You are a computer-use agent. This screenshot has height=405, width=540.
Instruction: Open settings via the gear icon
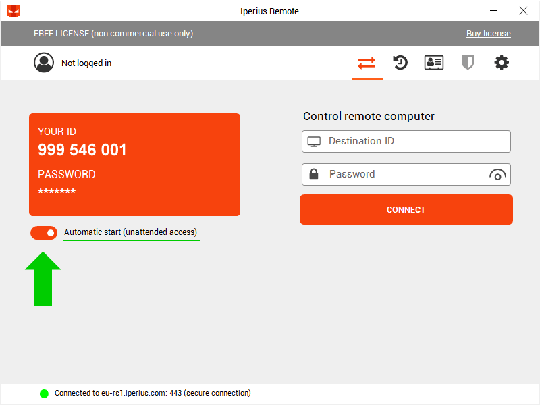pos(502,63)
